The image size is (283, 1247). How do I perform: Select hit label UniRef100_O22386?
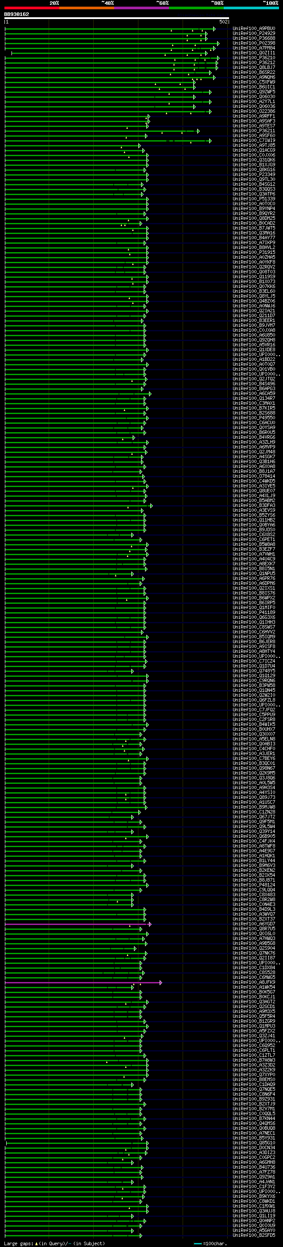254,111
